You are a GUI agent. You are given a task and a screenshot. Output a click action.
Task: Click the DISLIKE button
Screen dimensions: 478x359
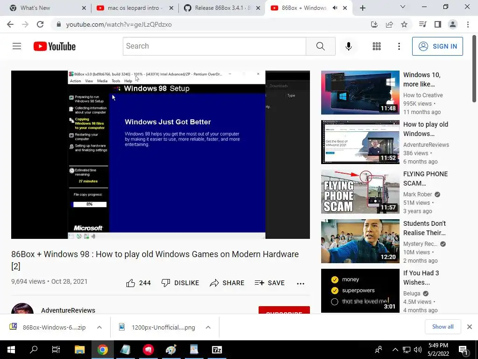coord(180,283)
